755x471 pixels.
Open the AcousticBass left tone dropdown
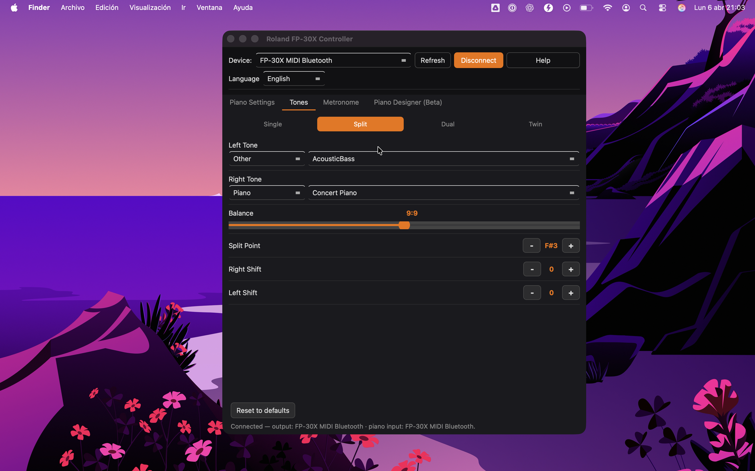click(443, 159)
